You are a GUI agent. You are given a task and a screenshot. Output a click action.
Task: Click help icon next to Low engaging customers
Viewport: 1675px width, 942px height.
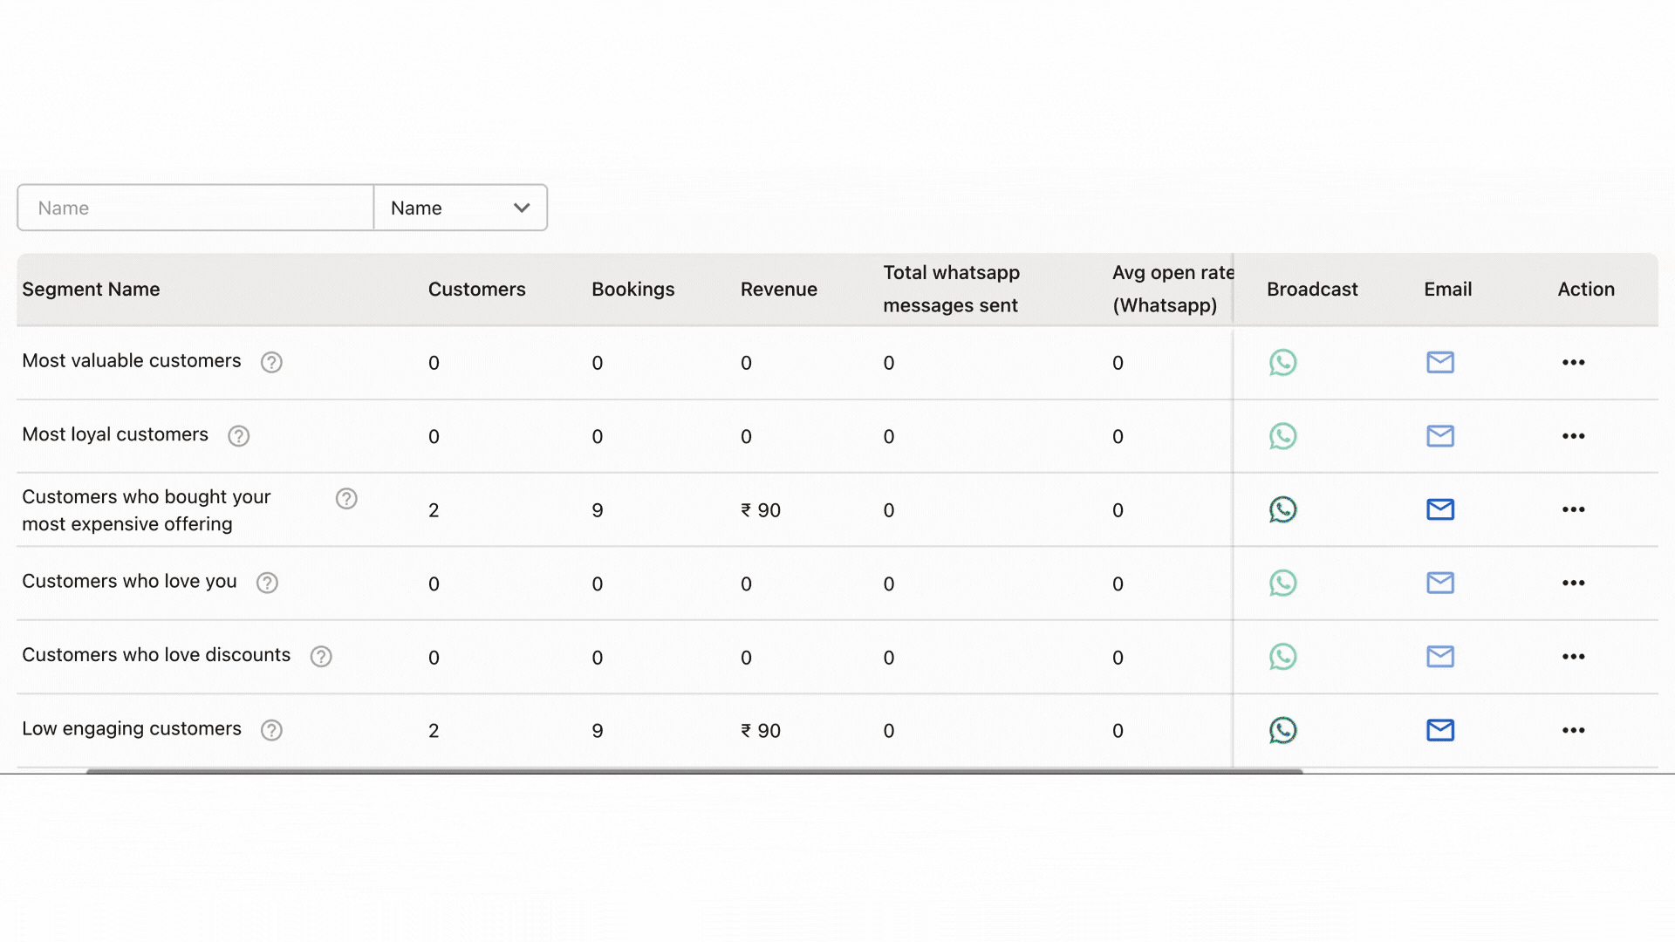271,730
